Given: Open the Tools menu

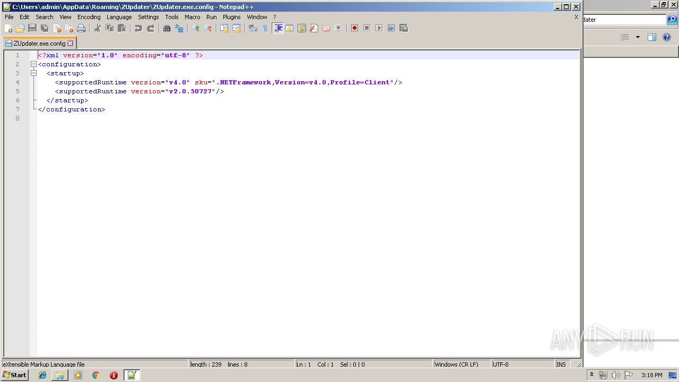Looking at the screenshot, I should click(x=172, y=17).
